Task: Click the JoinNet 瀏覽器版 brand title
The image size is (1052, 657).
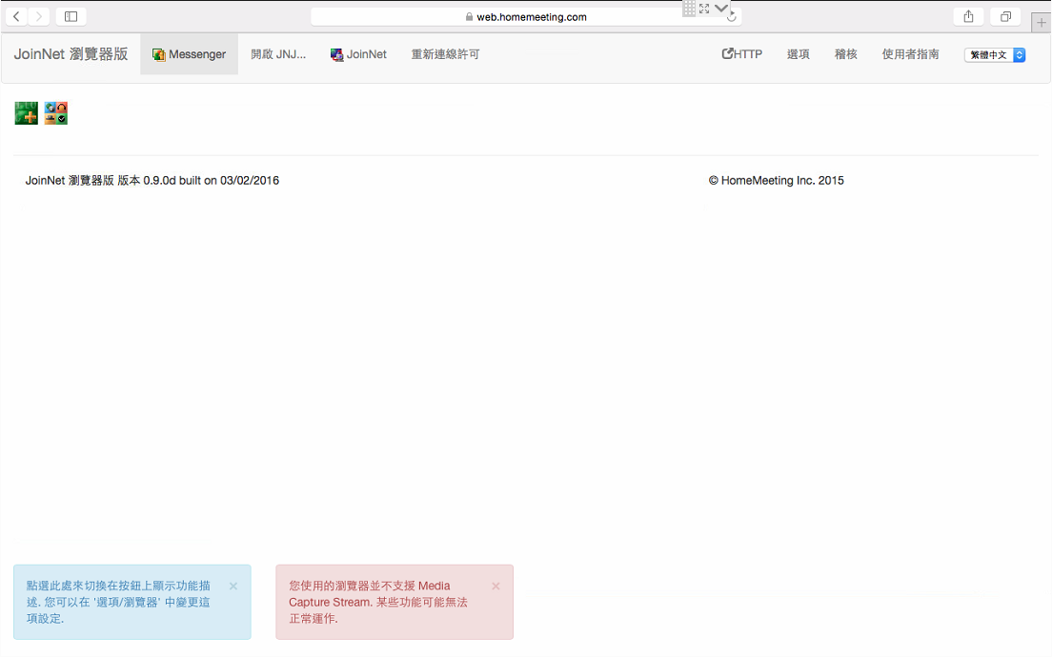Action: (x=71, y=54)
